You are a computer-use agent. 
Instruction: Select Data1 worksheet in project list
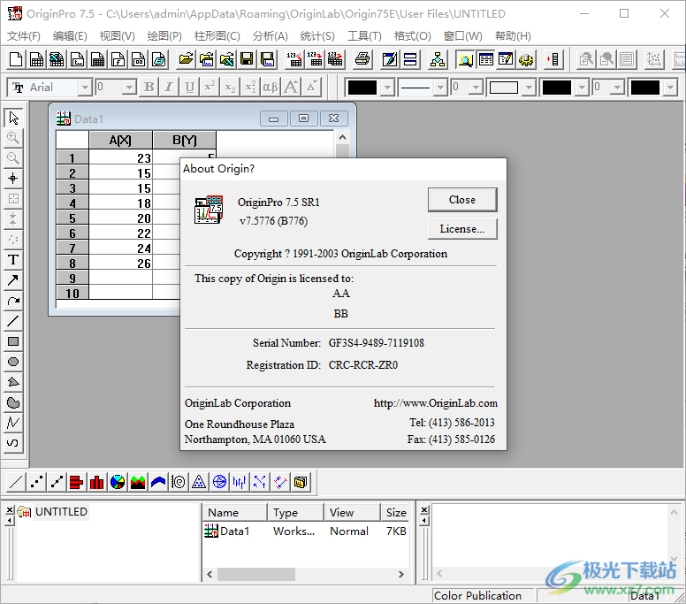pos(226,531)
